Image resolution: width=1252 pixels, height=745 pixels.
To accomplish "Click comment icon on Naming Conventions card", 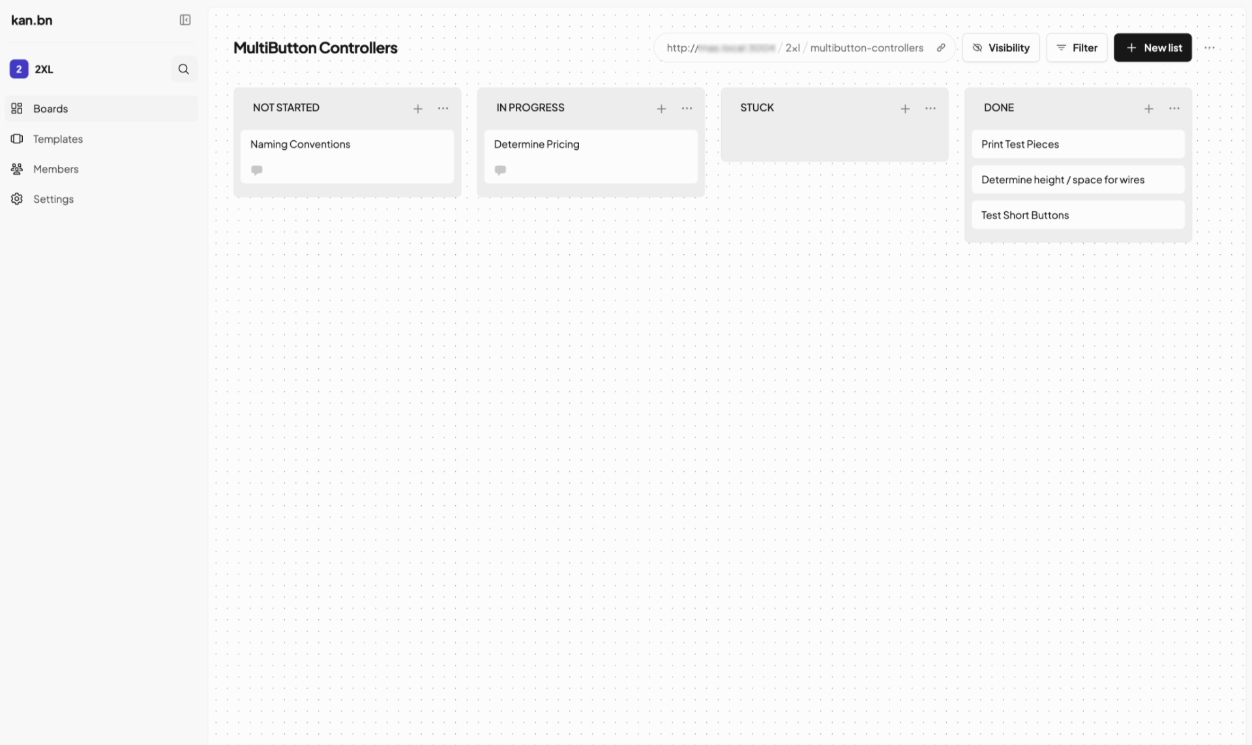I will pos(257,170).
